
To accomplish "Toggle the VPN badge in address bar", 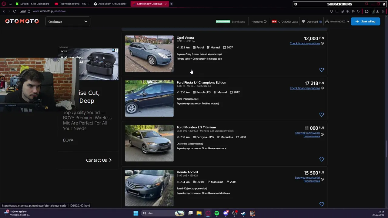I will coord(23,11).
